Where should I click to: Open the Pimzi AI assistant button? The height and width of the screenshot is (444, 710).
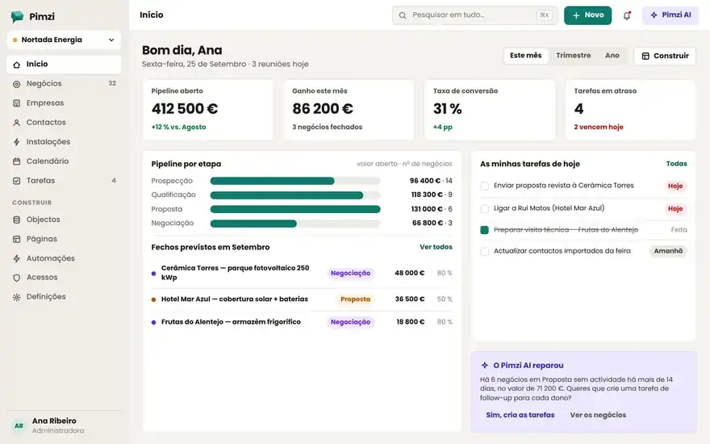pyautogui.click(x=670, y=15)
